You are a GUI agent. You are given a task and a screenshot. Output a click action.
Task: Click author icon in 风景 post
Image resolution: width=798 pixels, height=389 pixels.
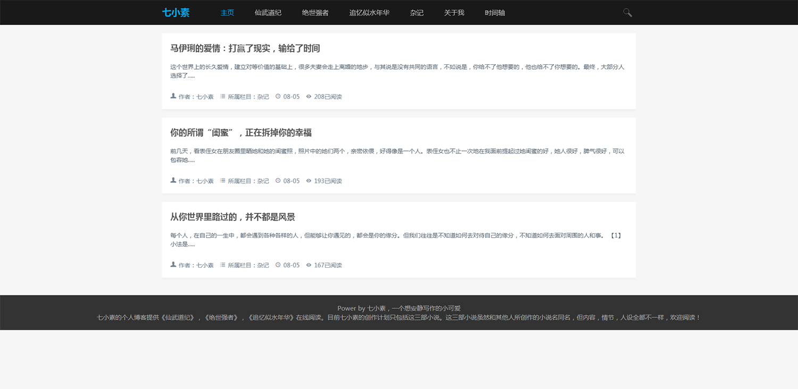[x=173, y=265]
